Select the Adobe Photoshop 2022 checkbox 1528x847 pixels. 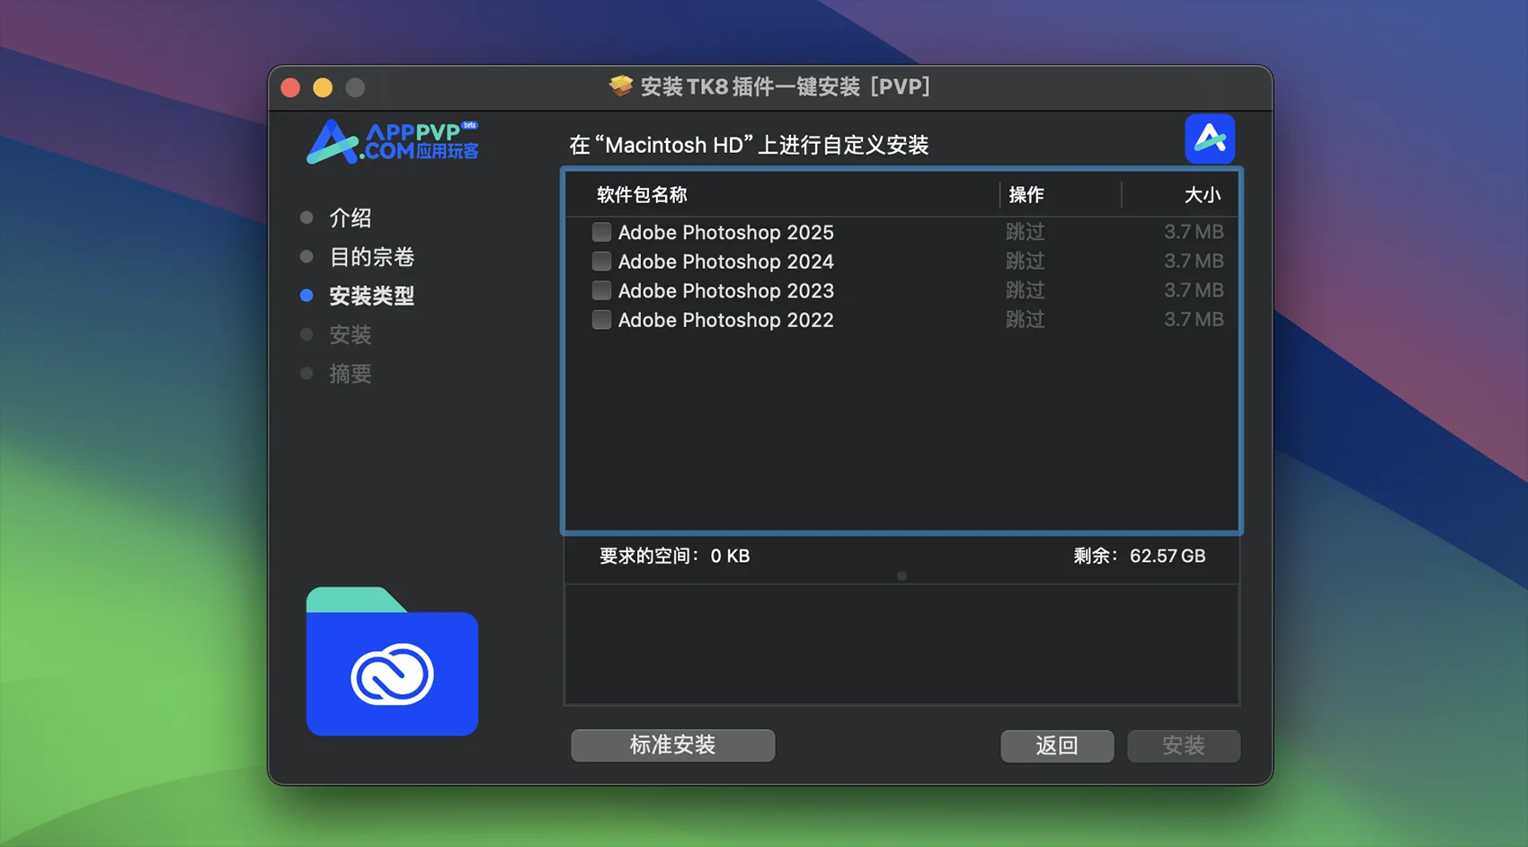601,320
